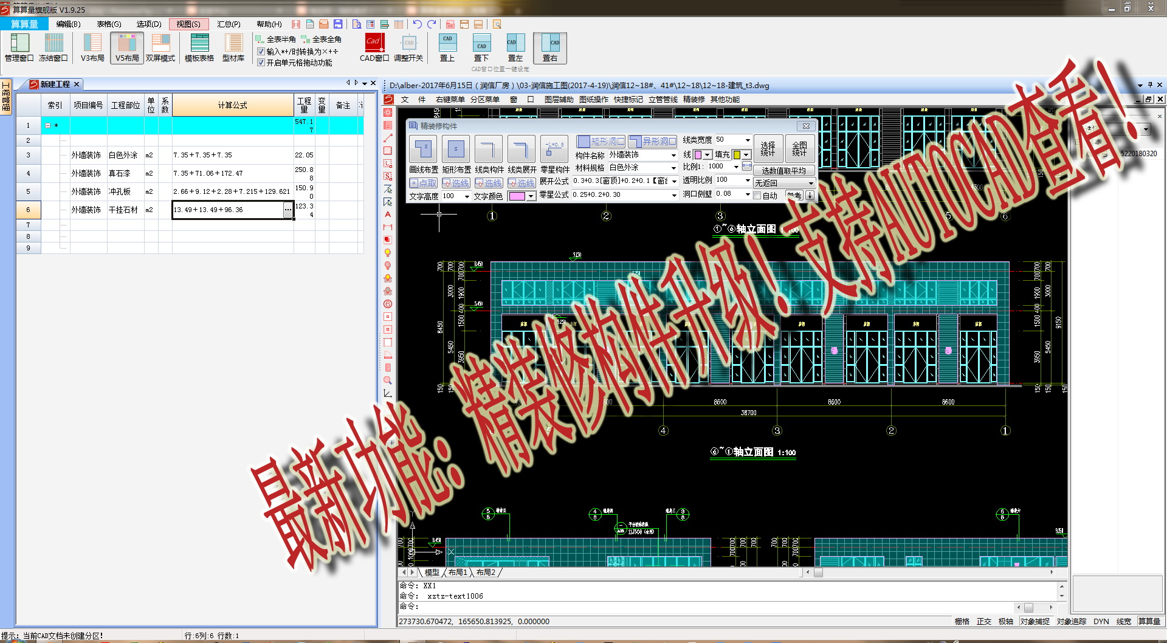The width and height of the screenshot is (1167, 643).
Task: Click the redo arrow in top toolbar
Action: pyautogui.click(x=432, y=24)
